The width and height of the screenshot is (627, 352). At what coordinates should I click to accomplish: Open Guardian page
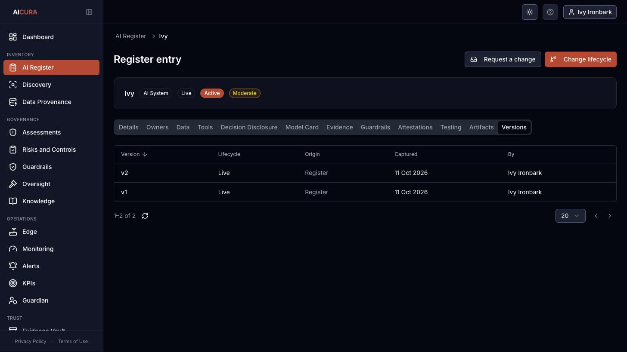(x=51, y=300)
